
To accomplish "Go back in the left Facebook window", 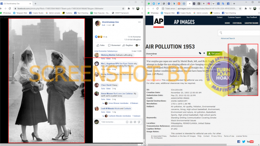I will point(1,8).
